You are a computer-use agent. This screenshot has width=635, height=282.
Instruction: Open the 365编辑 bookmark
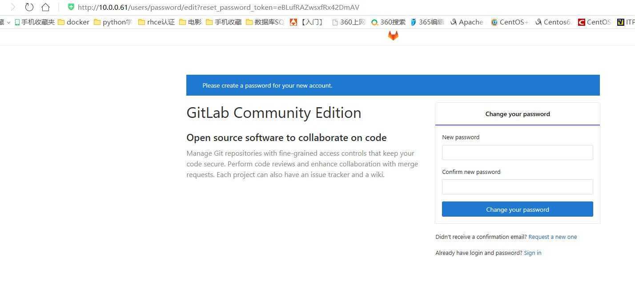427,22
